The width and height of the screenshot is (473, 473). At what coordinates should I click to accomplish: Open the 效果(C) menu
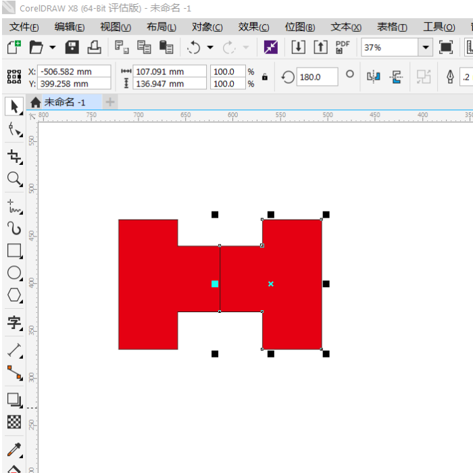253,27
